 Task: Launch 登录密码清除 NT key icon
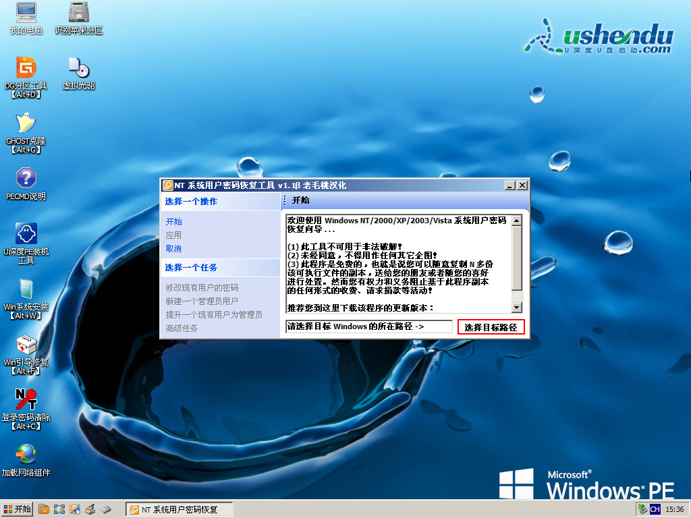point(26,400)
